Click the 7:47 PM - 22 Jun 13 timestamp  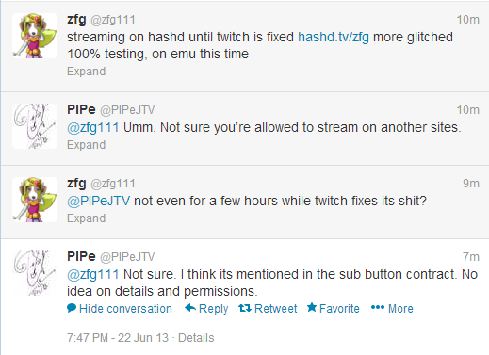pyautogui.click(x=118, y=338)
